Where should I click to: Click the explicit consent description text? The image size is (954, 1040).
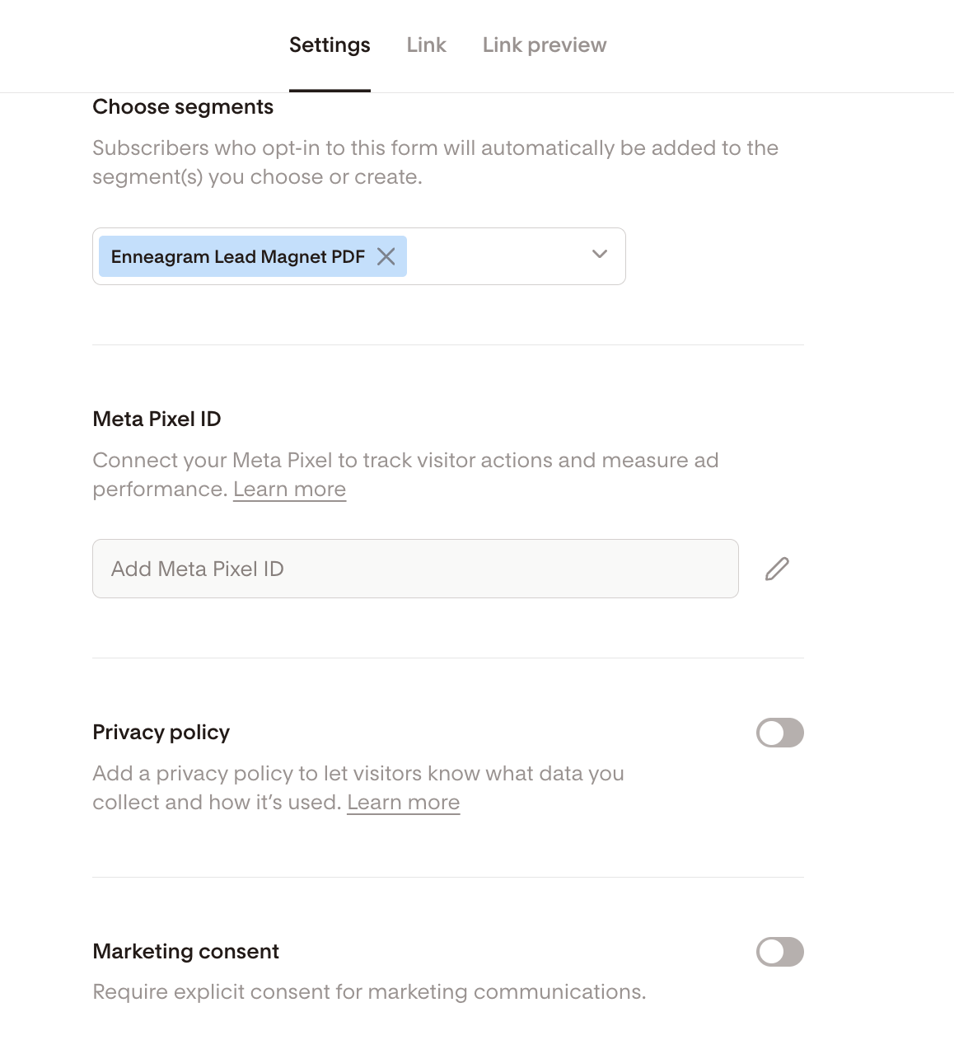click(x=368, y=991)
